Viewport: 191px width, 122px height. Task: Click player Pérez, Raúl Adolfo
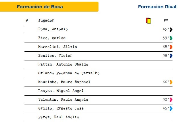click(59, 117)
